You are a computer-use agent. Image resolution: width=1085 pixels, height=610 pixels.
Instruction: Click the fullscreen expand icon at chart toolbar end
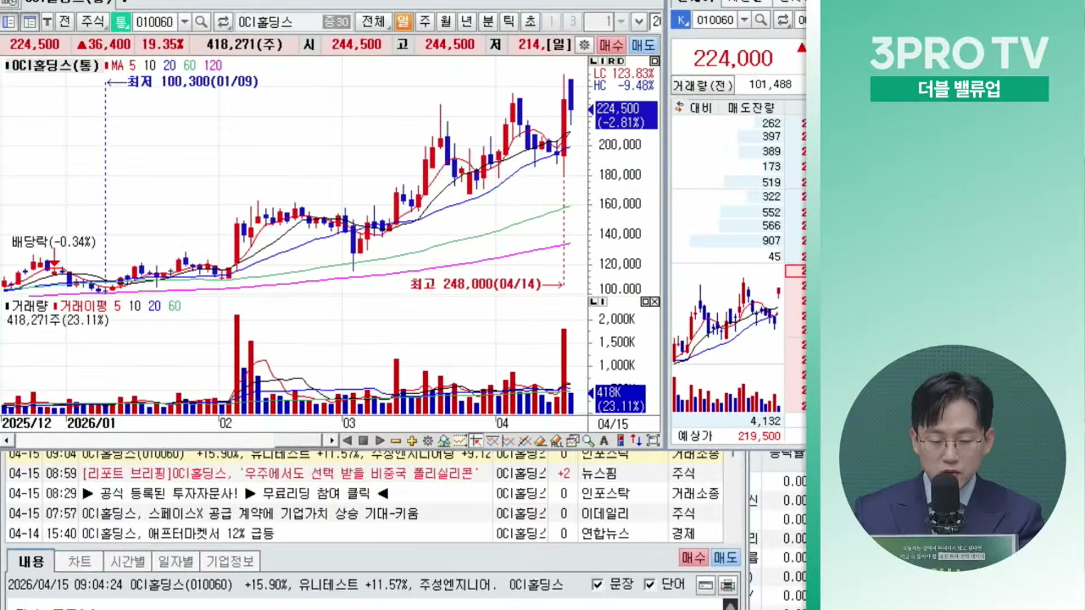(x=653, y=441)
